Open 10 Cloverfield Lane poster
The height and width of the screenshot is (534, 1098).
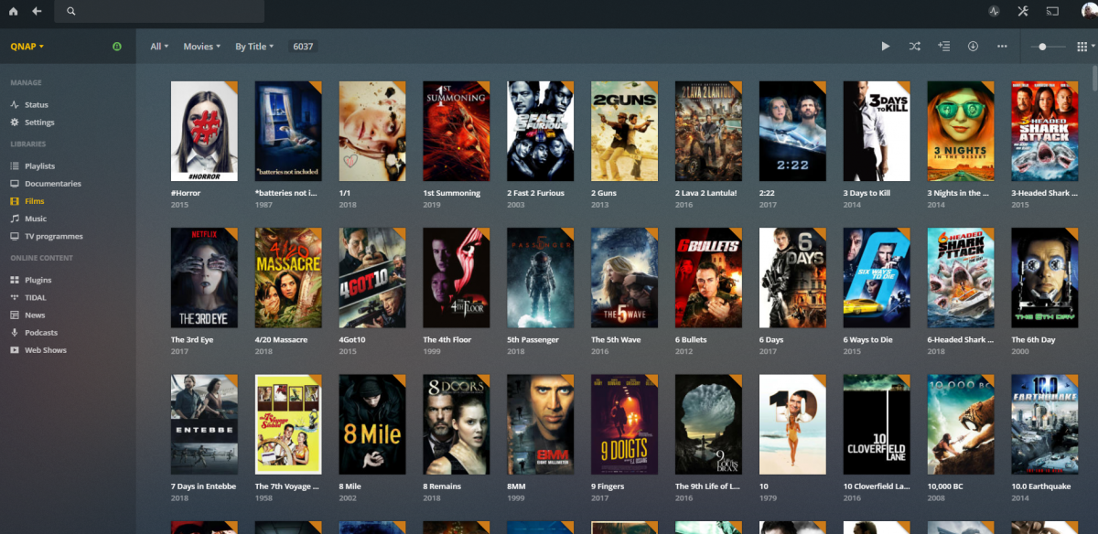[877, 424]
